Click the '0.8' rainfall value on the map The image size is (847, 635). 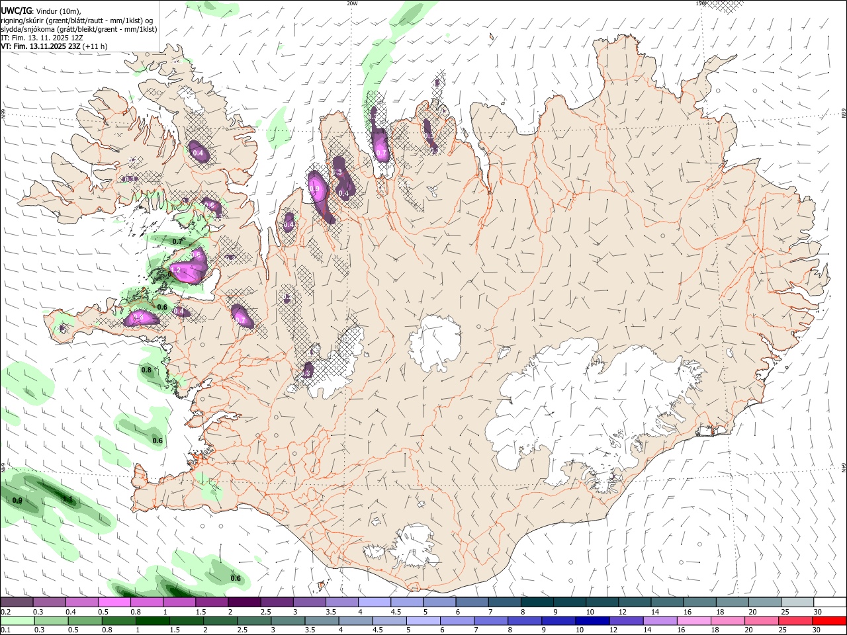click(146, 370)
